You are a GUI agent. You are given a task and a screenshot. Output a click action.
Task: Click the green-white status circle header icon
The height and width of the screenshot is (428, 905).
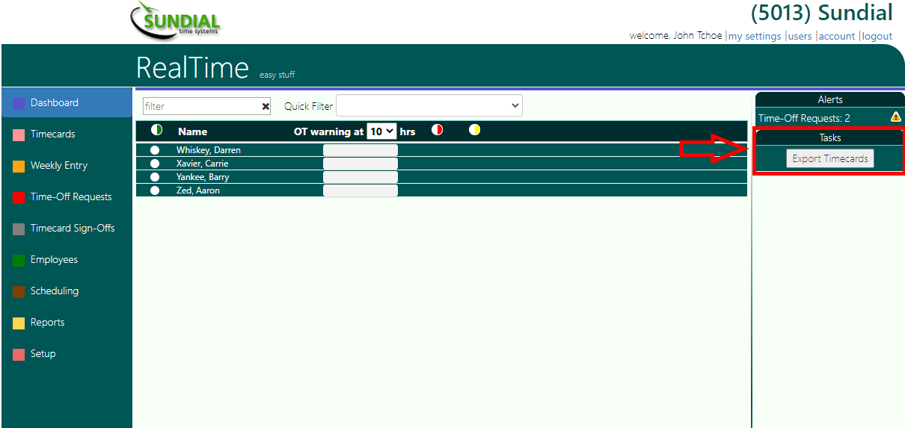click(x=156, y=130)
